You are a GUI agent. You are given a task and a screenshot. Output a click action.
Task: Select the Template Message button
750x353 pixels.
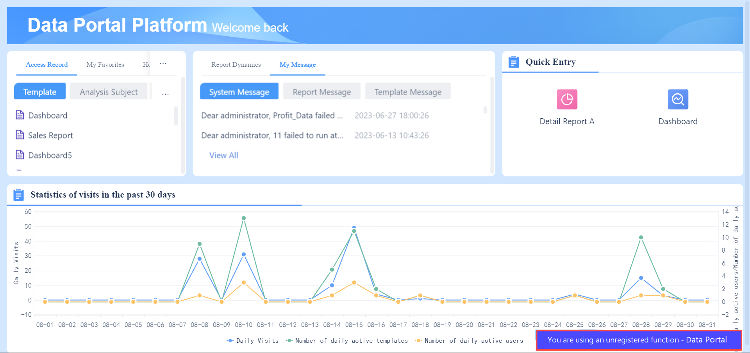pyautogui.click(x=407, y=91)
